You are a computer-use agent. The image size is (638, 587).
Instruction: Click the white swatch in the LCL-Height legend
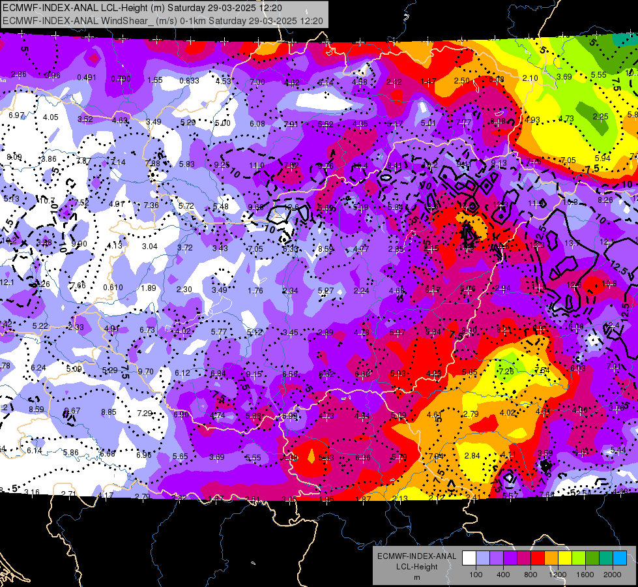(x=469, y=558)
